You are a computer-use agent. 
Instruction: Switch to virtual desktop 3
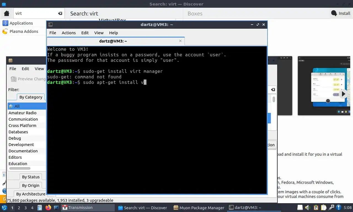[26, 208]
